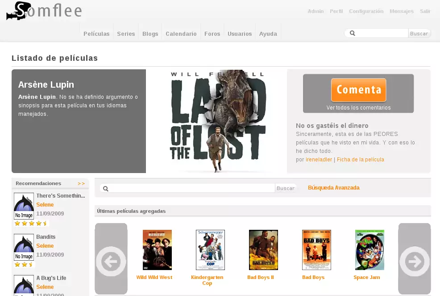
Task: Open Mensajes in the top bar
Action: pos(402,11)
